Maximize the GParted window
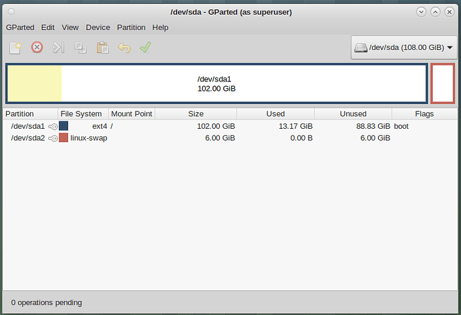The width and height of the screenshot is (461, 315). (435, 12)
